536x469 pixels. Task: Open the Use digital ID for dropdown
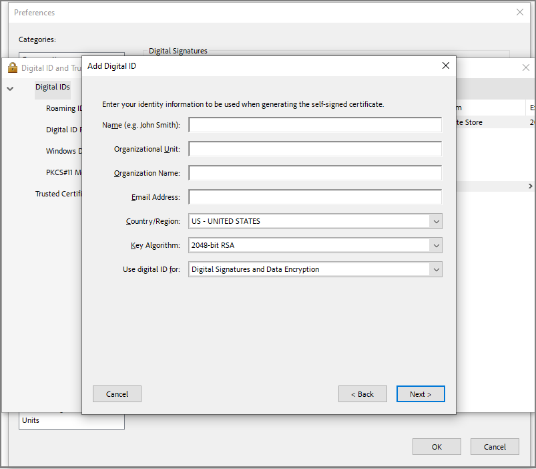pyautogui.click(x=437, y=269)
